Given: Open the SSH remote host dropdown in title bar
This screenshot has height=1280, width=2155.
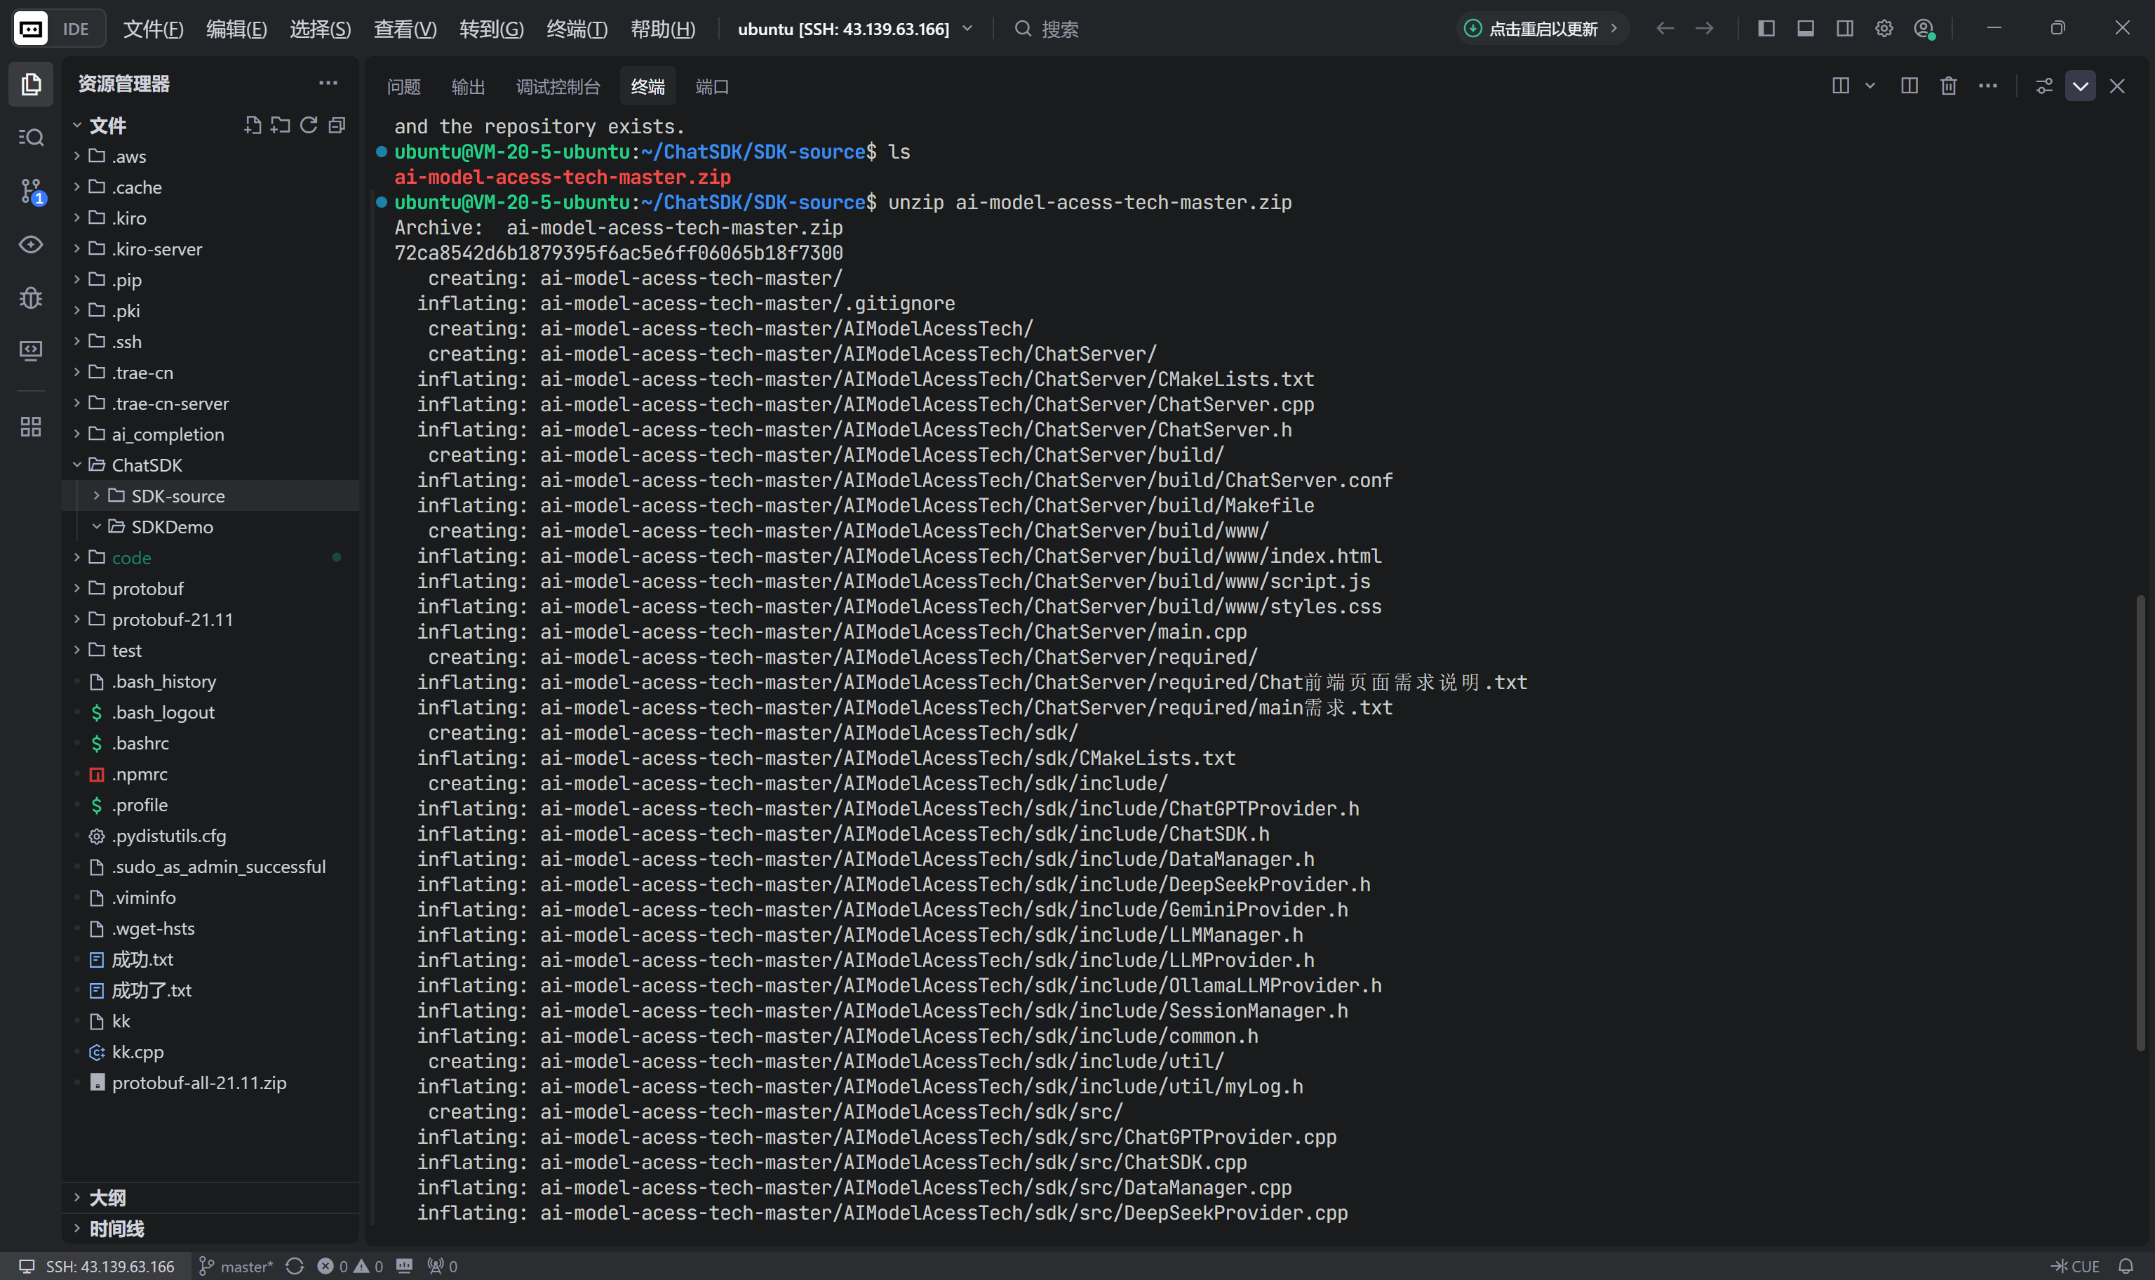Looking at the screenshot, I should (855, 29).
